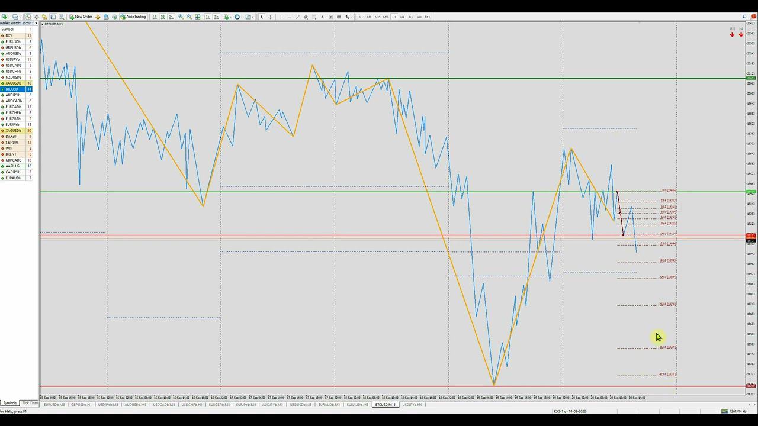Screen dimensions: 758x426
Task: Open the profiles dropdown icon
Action: (15, 17)
